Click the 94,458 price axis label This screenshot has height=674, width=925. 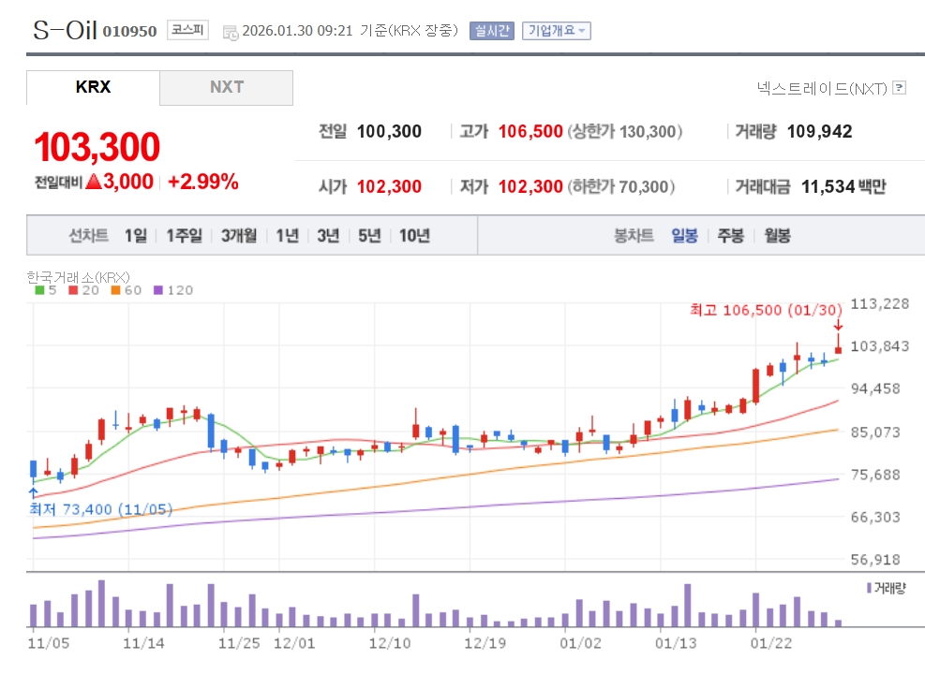[875, 388]
